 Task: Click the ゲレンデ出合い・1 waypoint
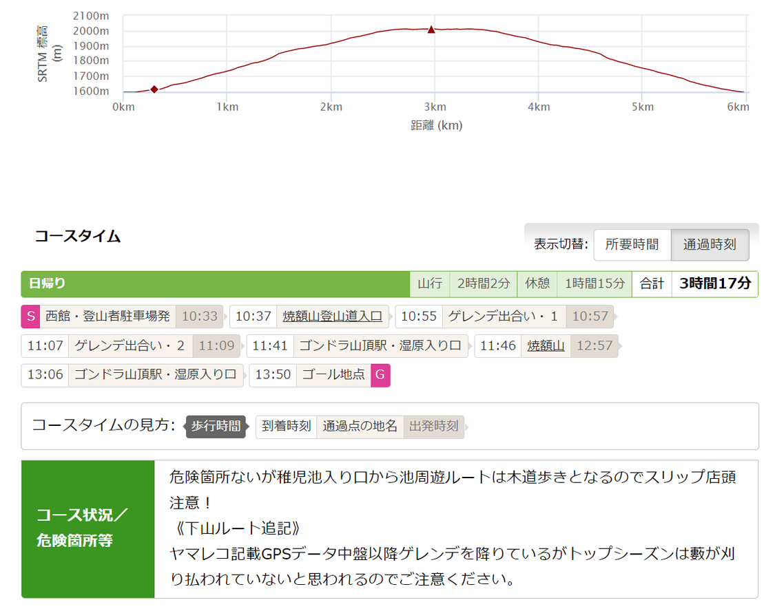click(504, 317)
